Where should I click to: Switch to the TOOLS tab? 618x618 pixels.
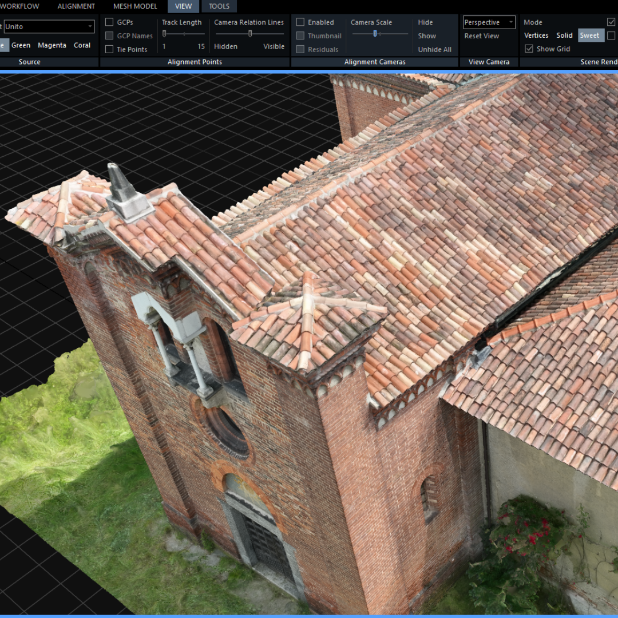click(219, 6)
